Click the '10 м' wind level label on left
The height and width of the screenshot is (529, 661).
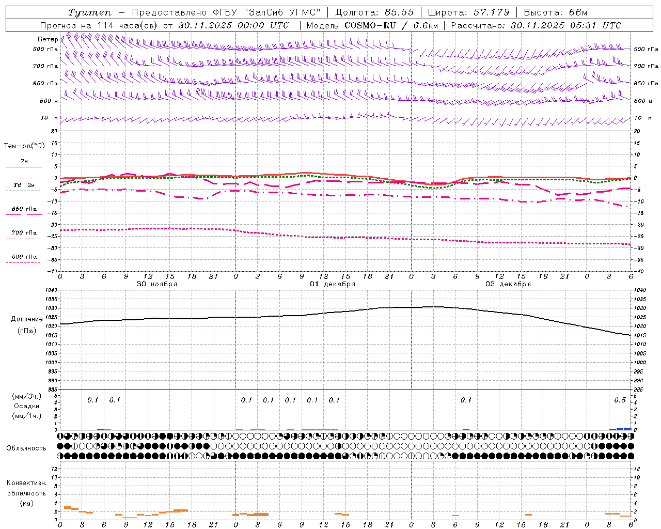50,118
